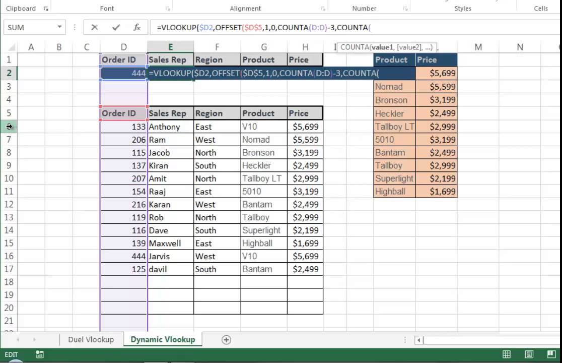Select column D header

124,47
